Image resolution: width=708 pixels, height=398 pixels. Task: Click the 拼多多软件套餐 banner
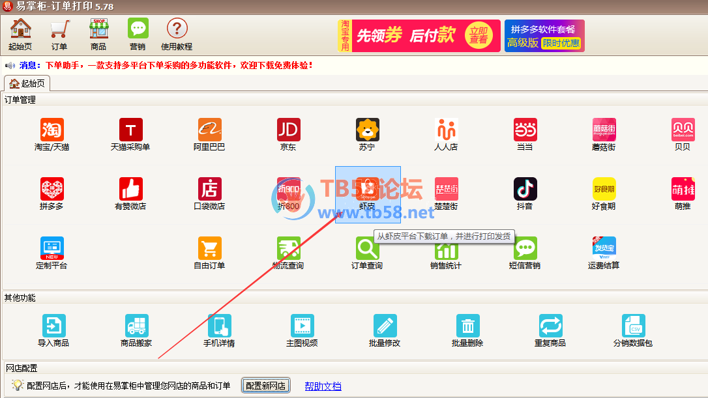(x=544, y=36)
